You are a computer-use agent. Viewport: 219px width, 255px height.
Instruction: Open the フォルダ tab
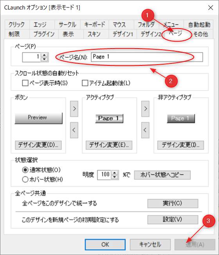pyautogui.click(x=146, y=25)
